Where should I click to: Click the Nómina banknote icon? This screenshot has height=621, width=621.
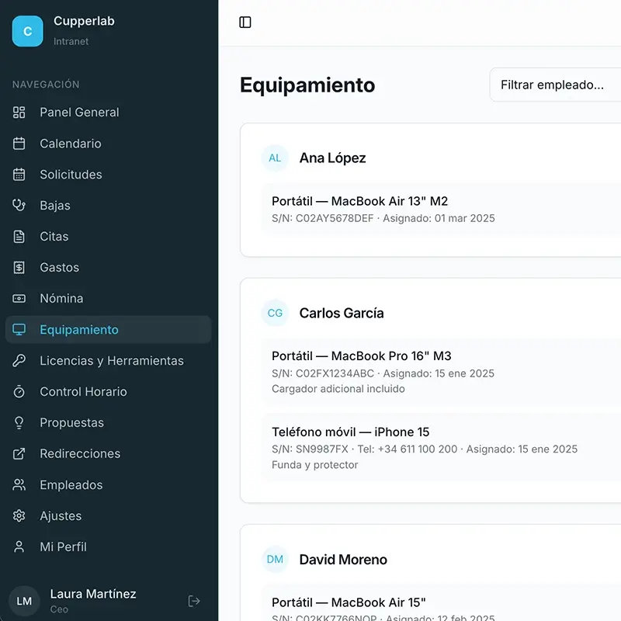coord(19,298)
